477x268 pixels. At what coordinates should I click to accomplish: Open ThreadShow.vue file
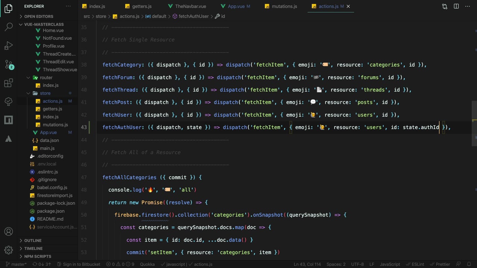60,70
